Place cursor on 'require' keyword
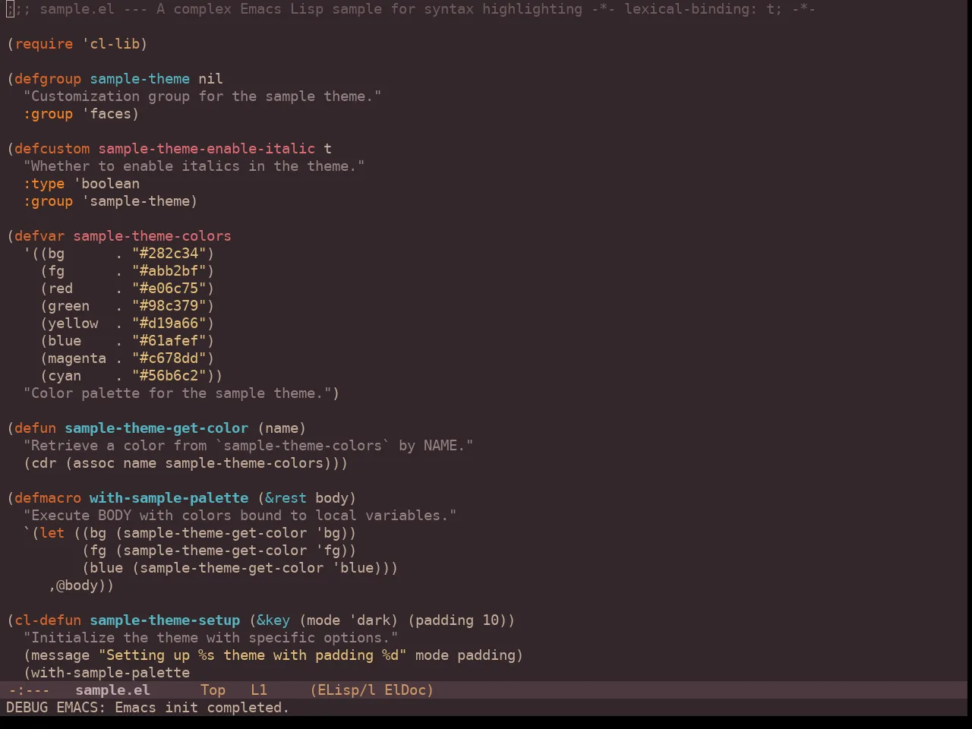The image size is (972, 729). 44,44
